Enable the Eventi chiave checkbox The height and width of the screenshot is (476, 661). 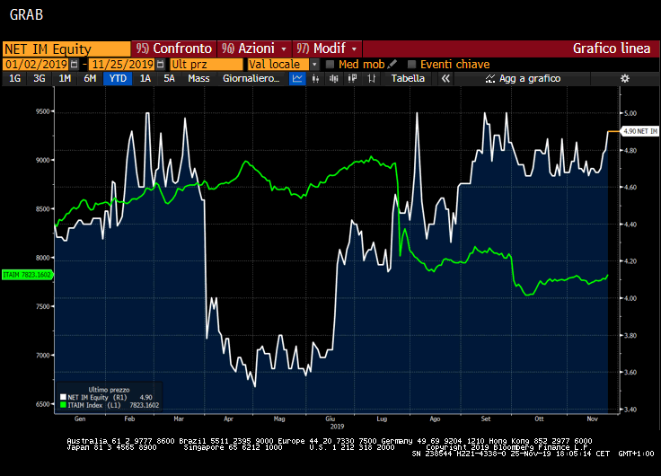click(412, 65)
